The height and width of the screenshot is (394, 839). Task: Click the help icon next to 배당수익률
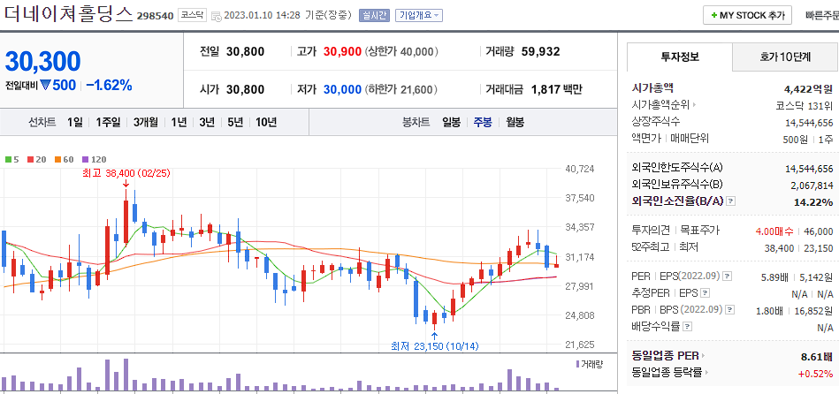click(688, 326)
